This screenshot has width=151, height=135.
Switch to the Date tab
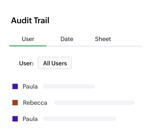click(67, 39)
